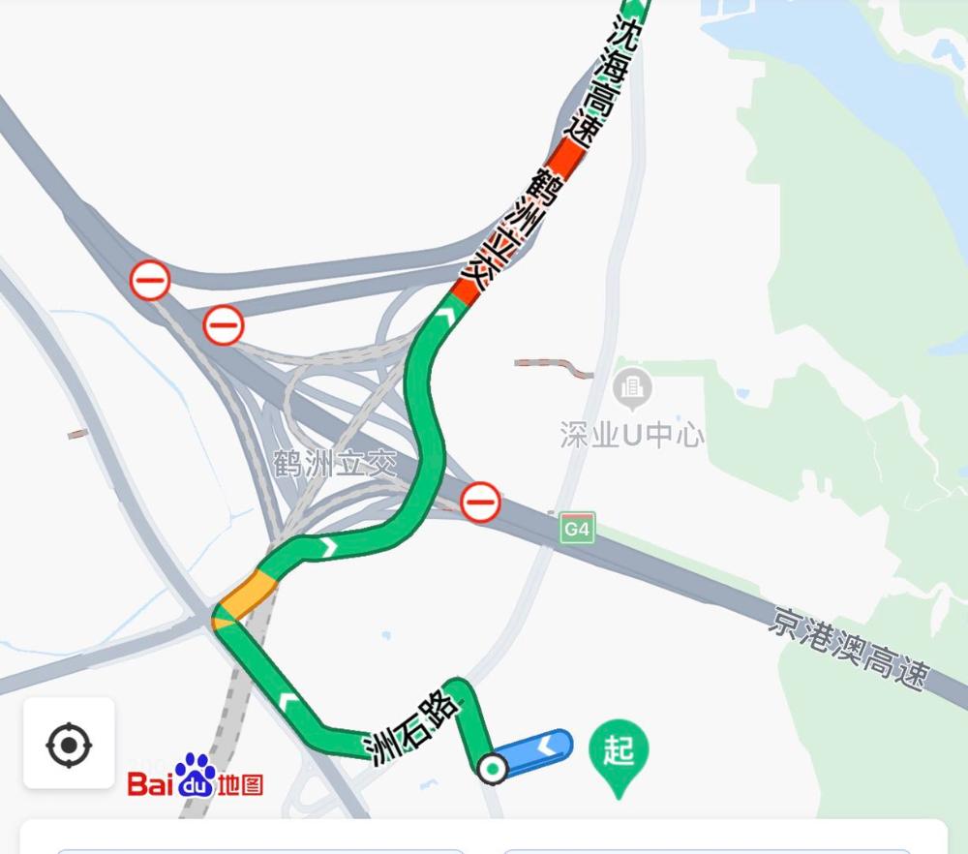
Task: Select the gray 鹤洲立交 interchange label
Action: coord(335,463)
